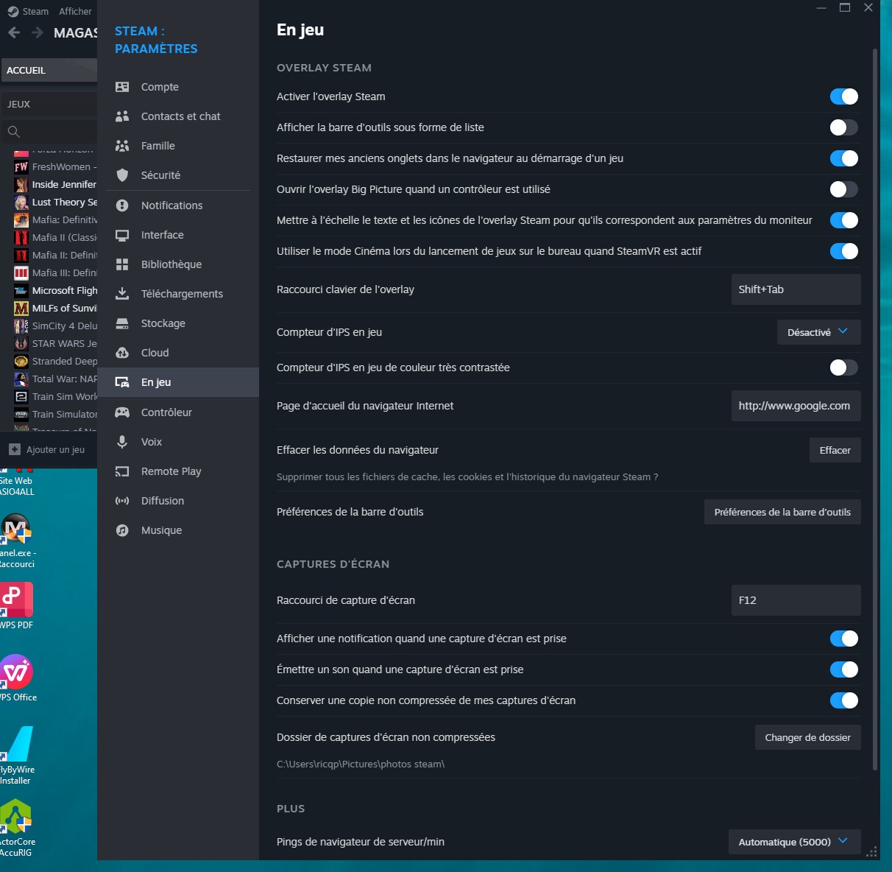
Task: Click the google.com homepage field
Action: (796, 406)
